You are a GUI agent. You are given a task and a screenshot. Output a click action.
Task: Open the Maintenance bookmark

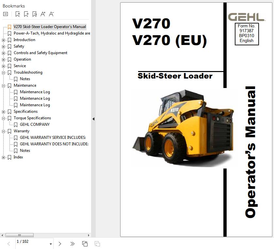tap(25, 85)
